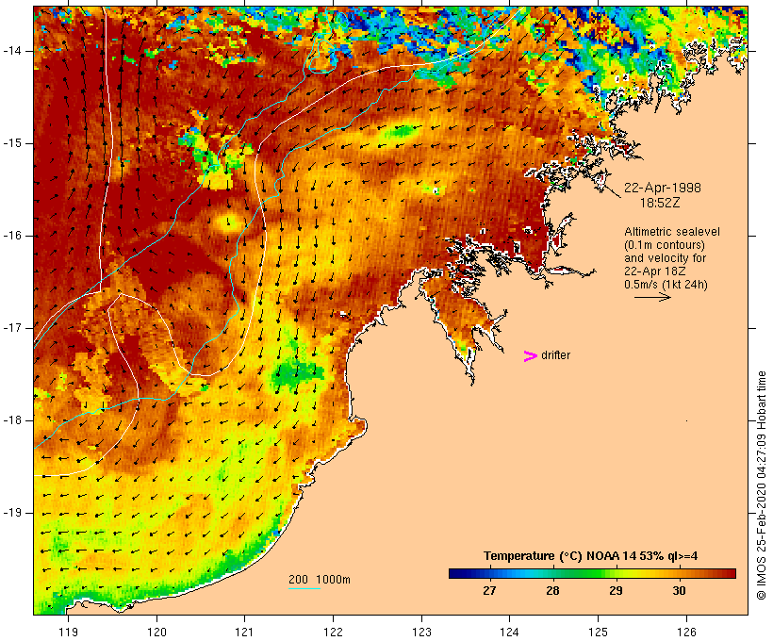Screen dimensions: 773x641
Task: Click the '200 1000m' depth contour label
Action: click(320, 580)
